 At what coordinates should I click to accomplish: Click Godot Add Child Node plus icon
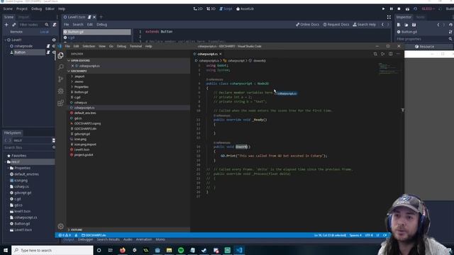[6, 25]
